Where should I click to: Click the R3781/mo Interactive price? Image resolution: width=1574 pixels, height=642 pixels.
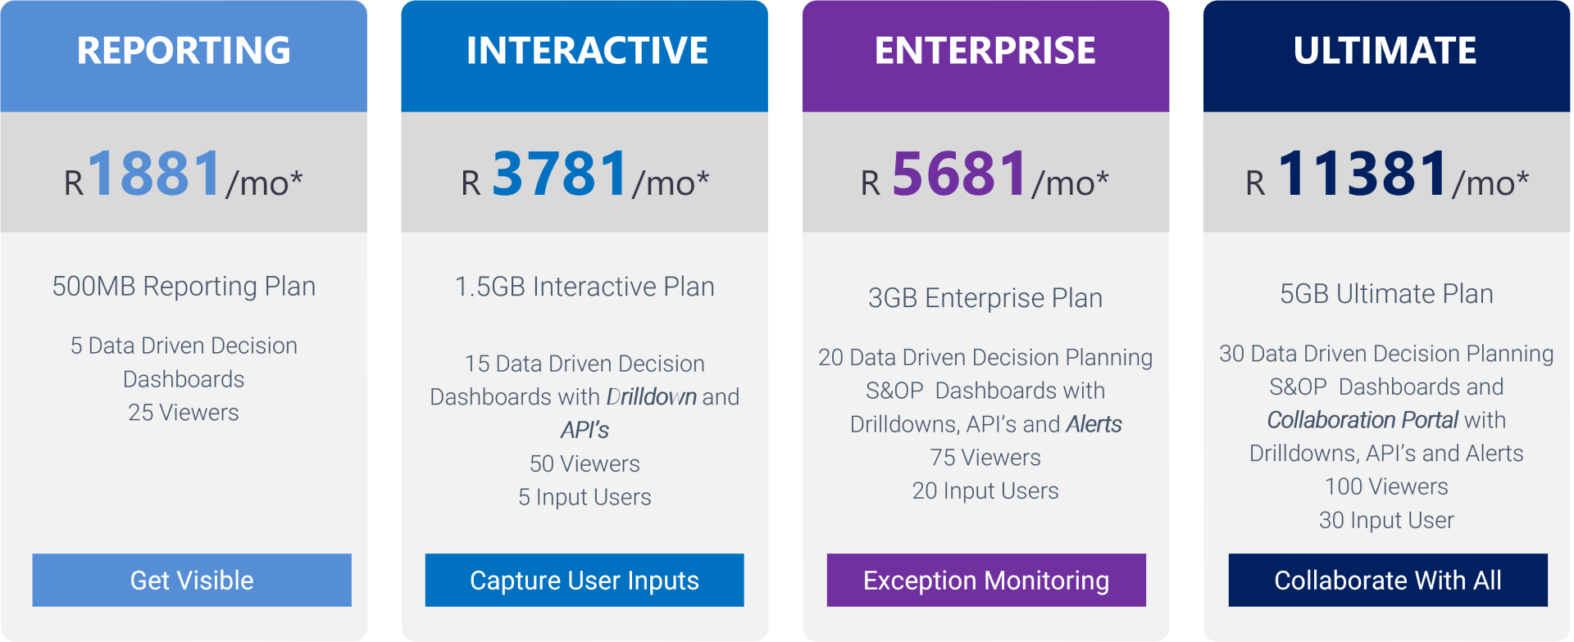pos(585,174)
